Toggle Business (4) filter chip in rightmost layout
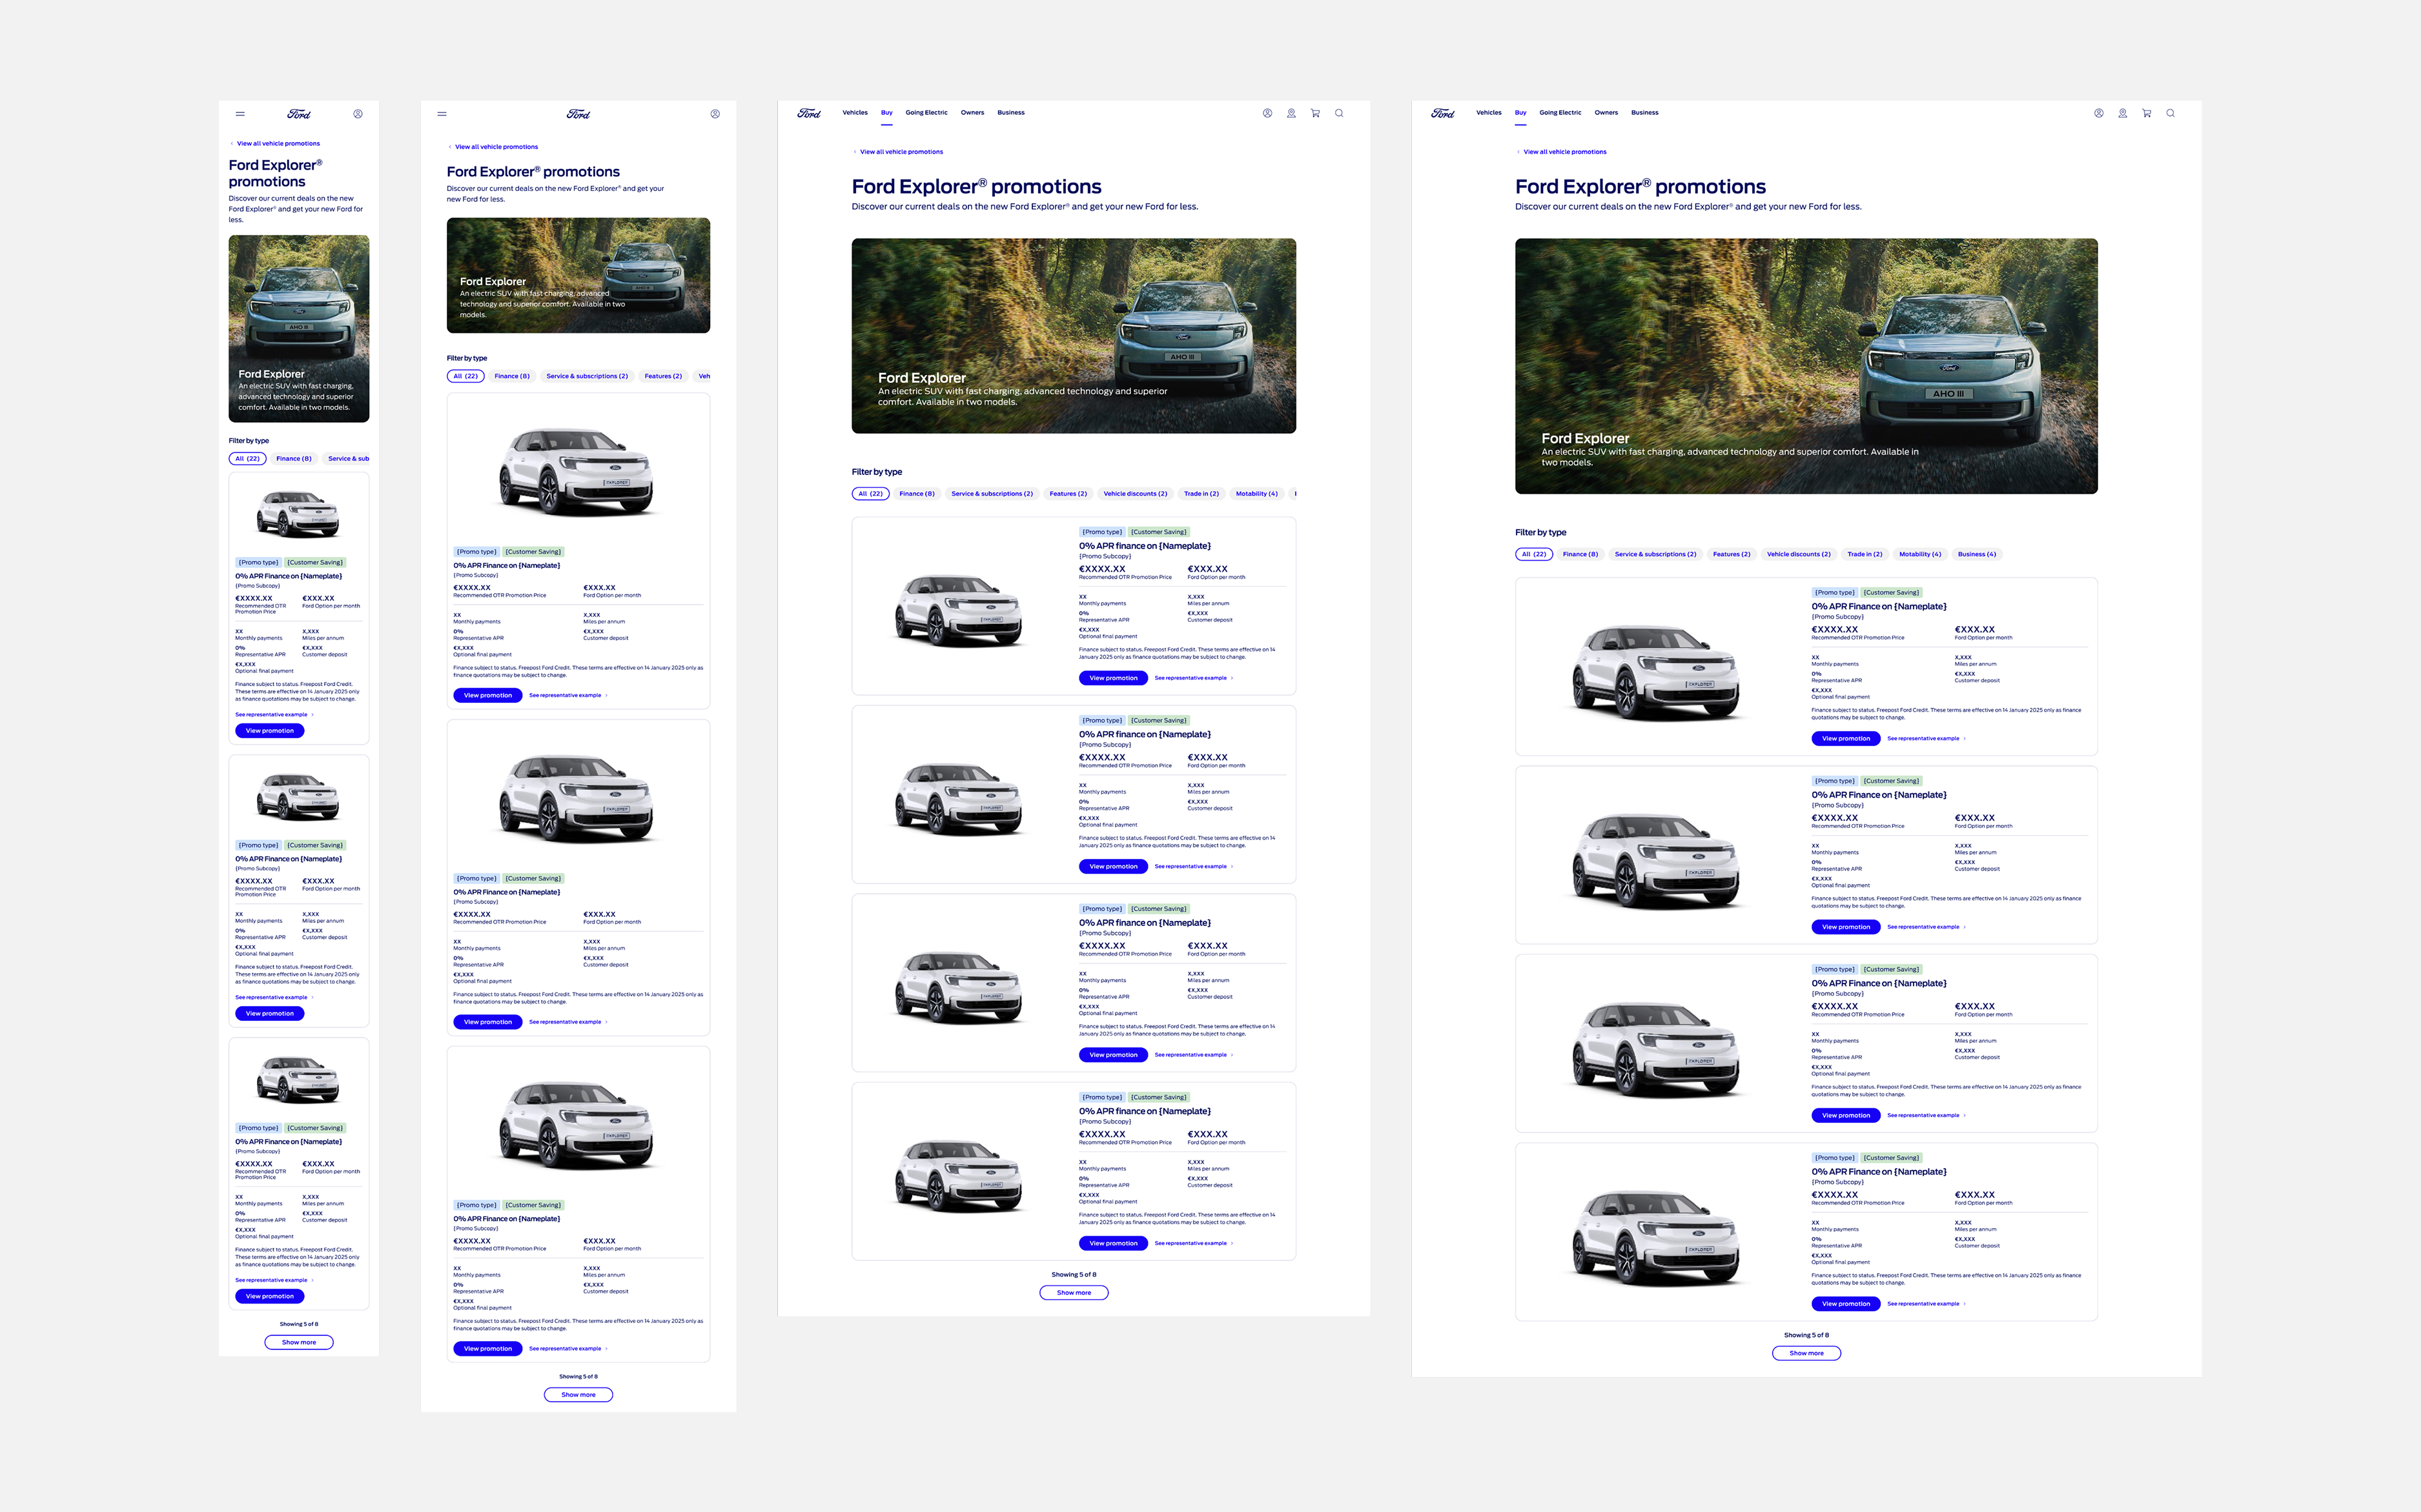 tap(1976, 554)
